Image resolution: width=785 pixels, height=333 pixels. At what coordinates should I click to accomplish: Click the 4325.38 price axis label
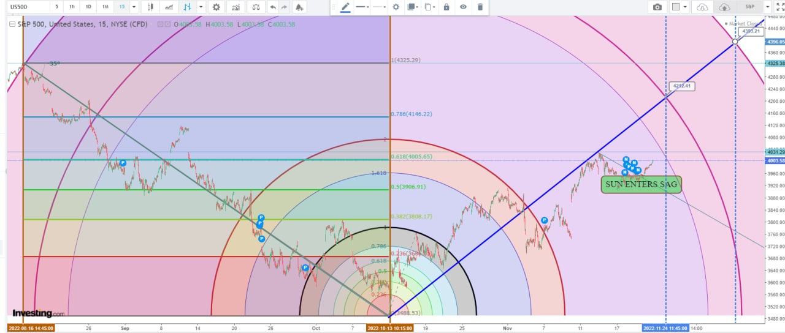click(775, 63)
